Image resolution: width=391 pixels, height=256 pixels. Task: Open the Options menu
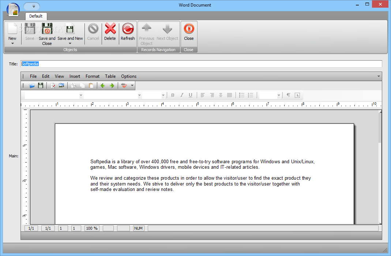tap(129, 76)
